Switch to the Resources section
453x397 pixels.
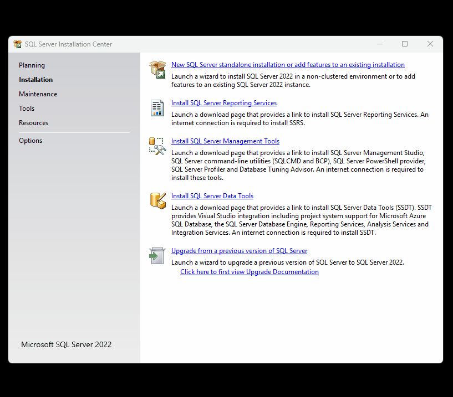33,123
